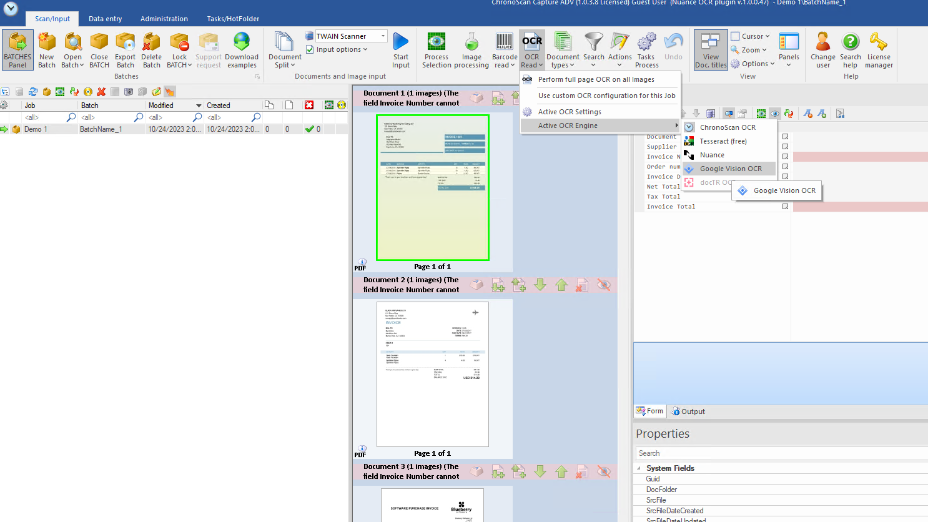The height and width of the screenshot is (522, 928).
Task: Select Tesseract (free) OCR engine
Action: pos(723,141)
